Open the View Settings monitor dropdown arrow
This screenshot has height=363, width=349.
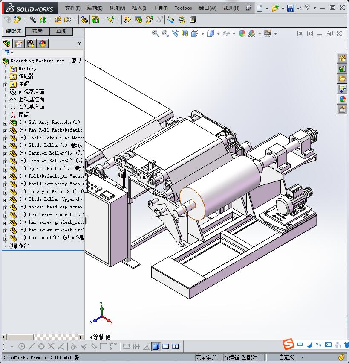[275, 34]
